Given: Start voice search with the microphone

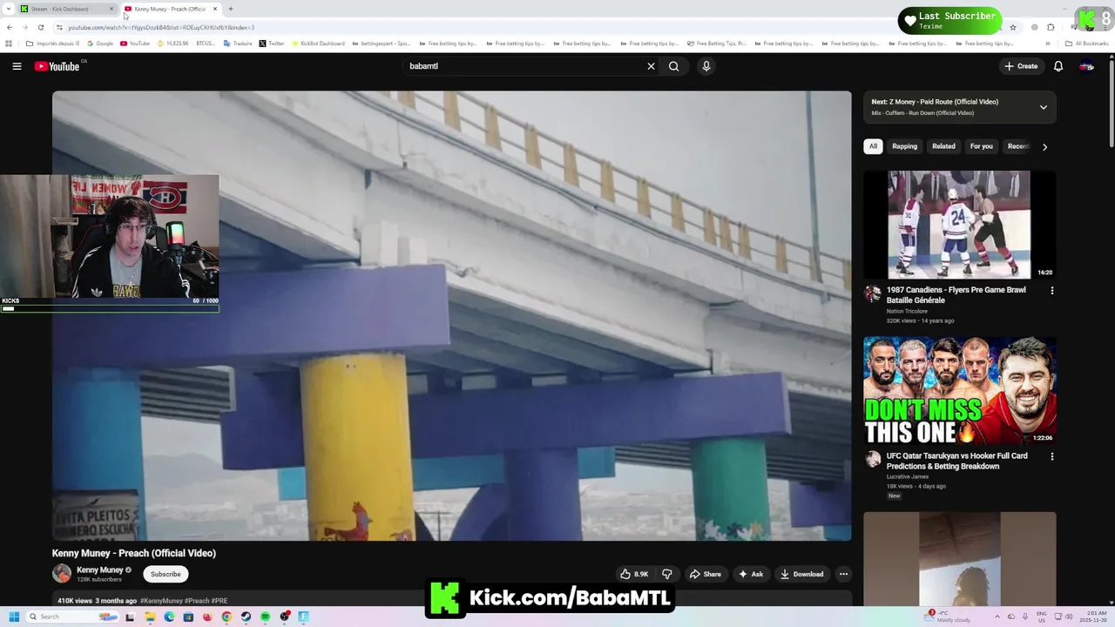Looking at the screenshot, I should [x=706, y=66].
